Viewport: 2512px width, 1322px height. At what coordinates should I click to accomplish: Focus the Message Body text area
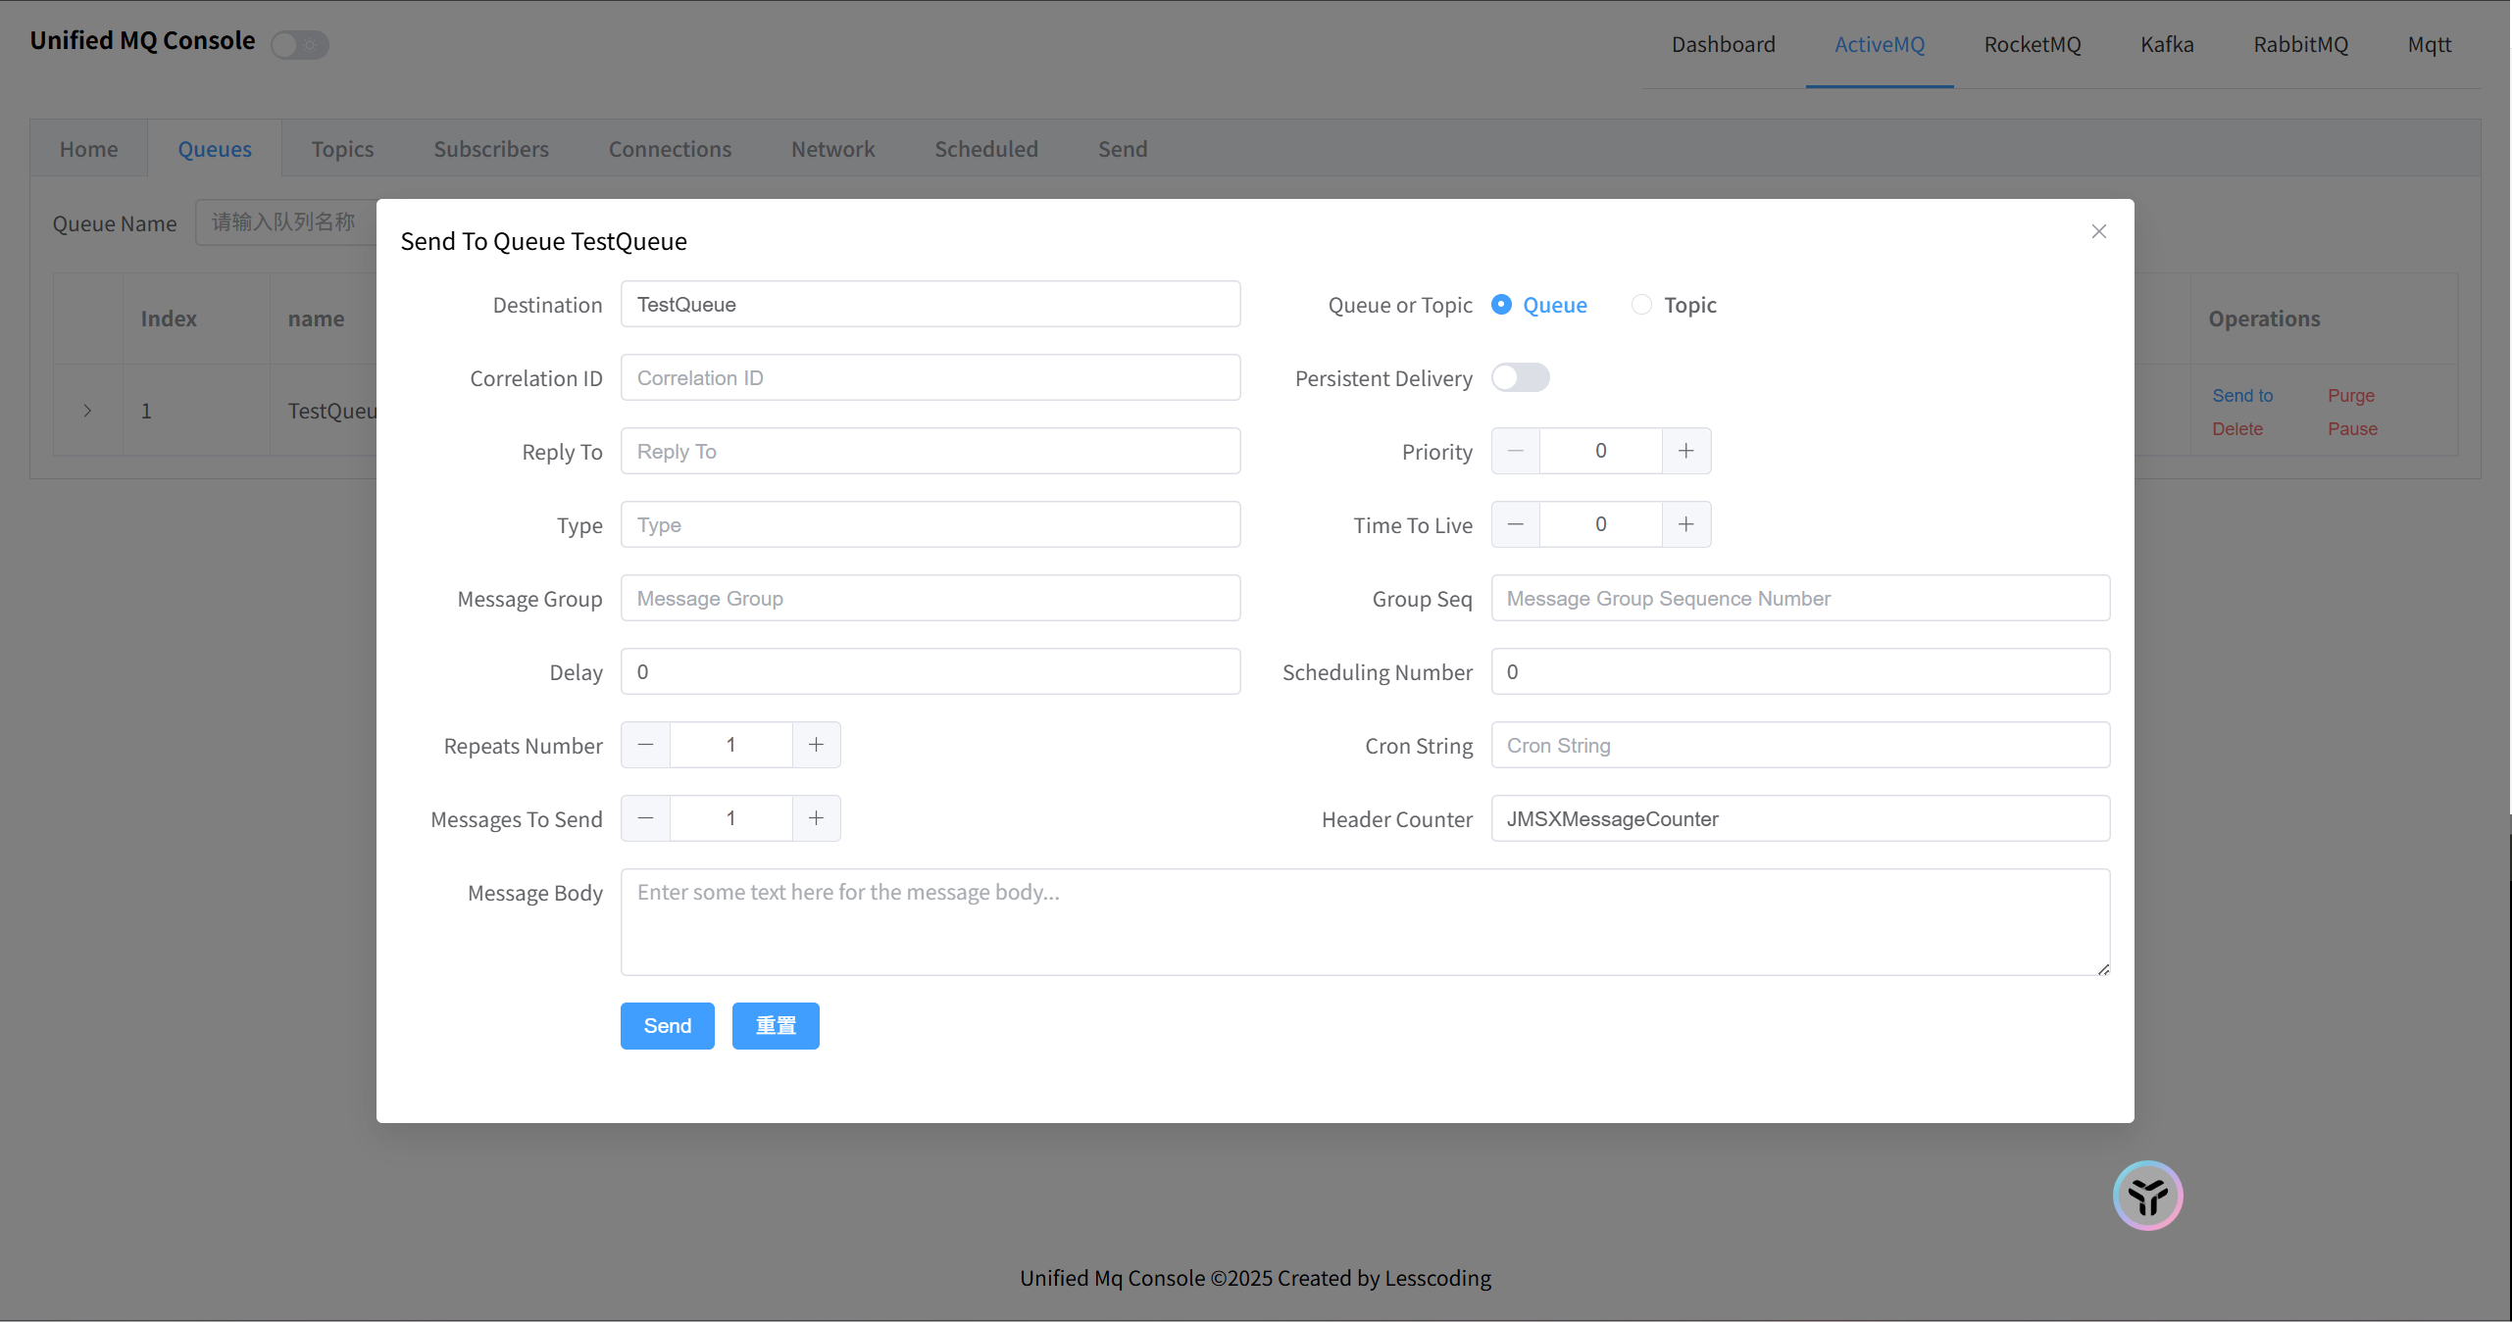[1364, 921]
